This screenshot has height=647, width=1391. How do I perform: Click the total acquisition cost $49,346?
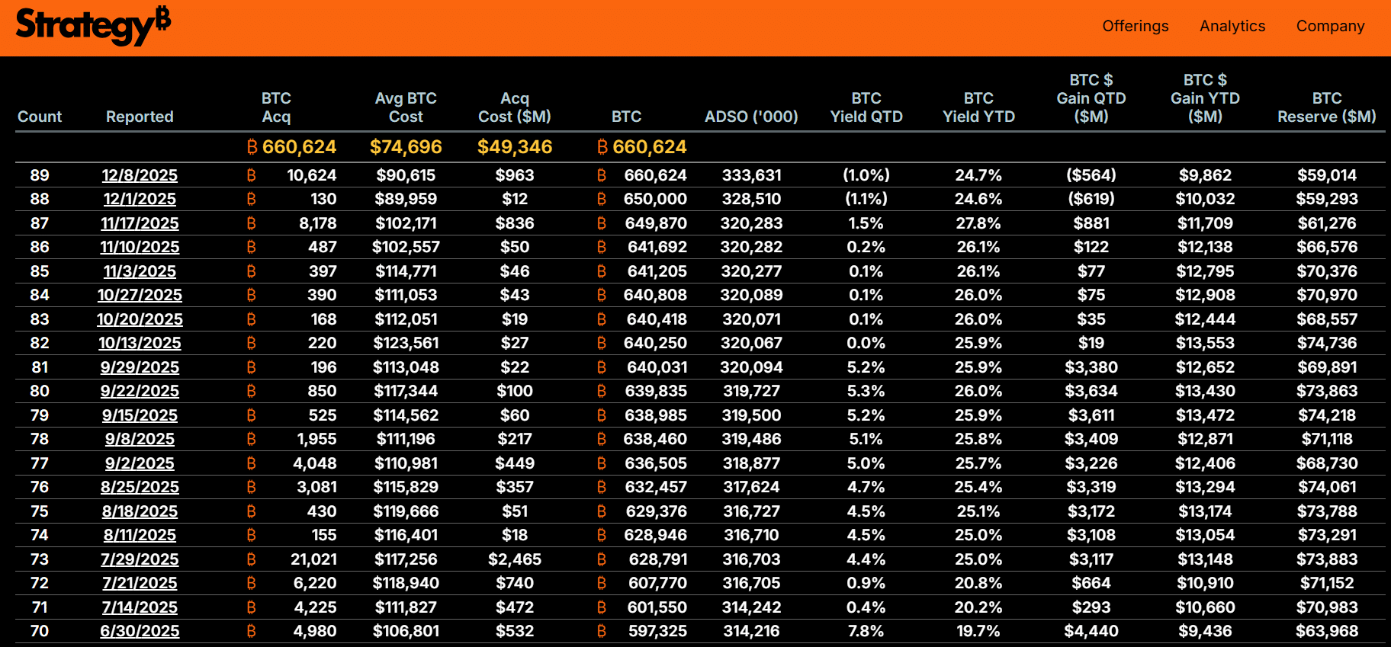coord(515,147)
